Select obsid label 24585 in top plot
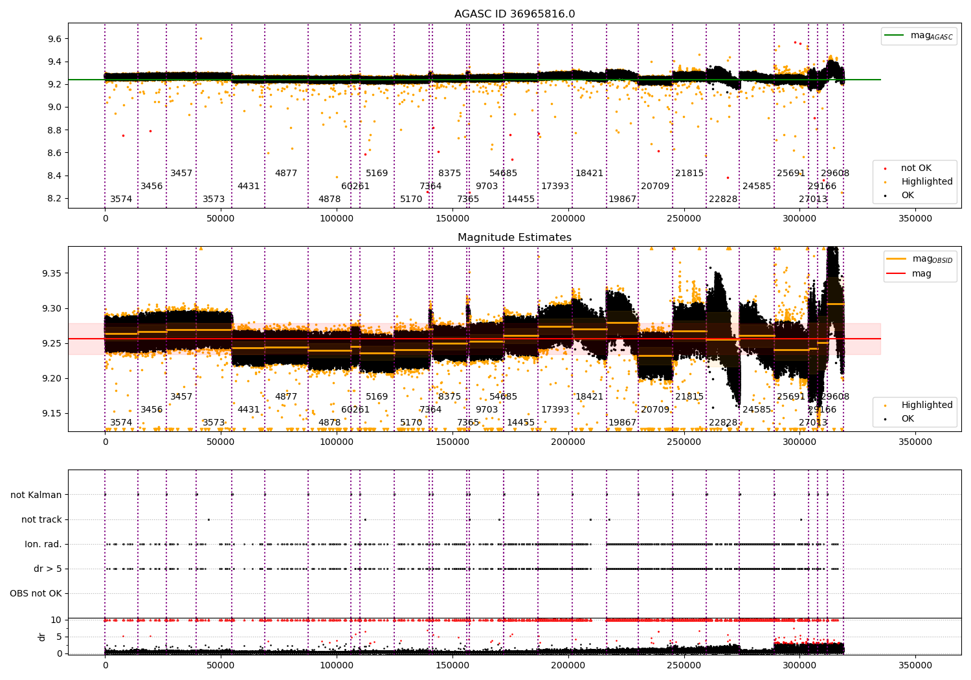The image size is (971, 680). coord(757,187)
